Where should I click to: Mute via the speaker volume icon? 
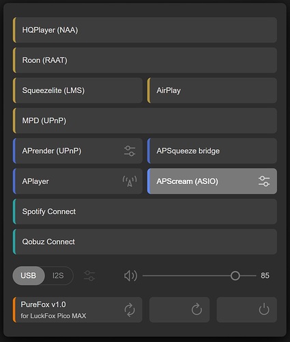click(130, 276)
